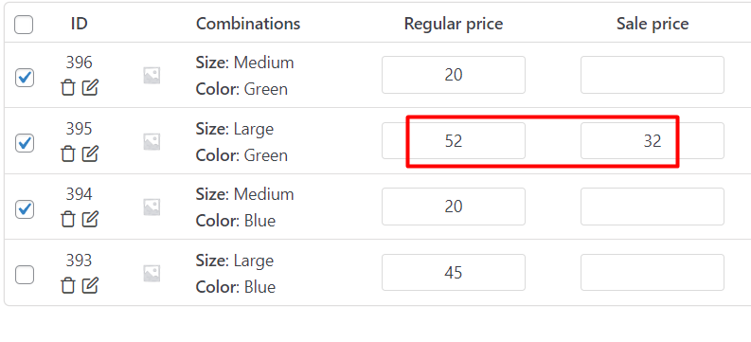Delete variation 396 with trash icon
This screenshot has width=751, height=342.
coord(68,88)
